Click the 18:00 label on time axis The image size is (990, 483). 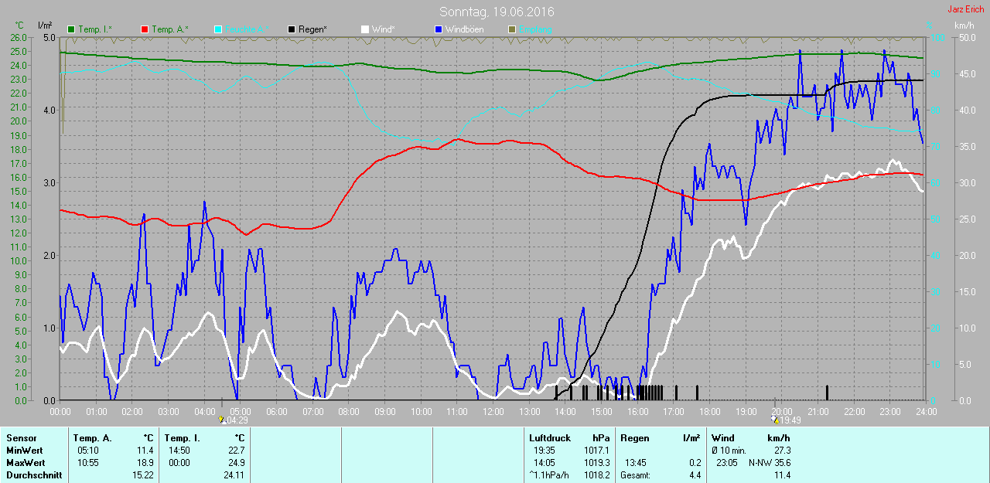(x=709, y=411)
